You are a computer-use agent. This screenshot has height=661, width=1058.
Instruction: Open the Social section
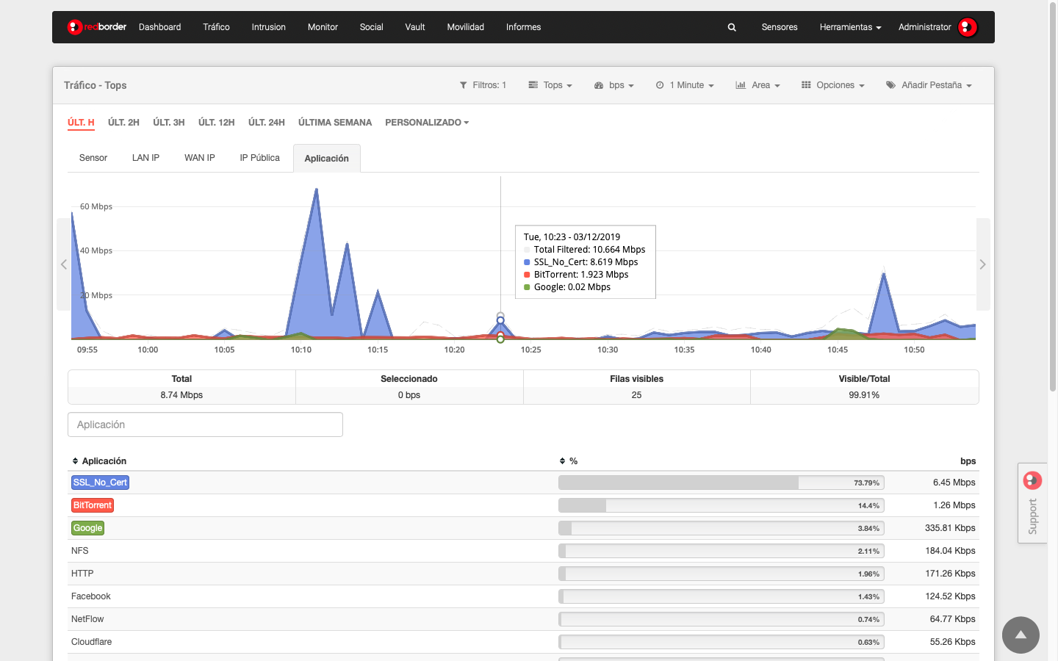coord(371,27)
